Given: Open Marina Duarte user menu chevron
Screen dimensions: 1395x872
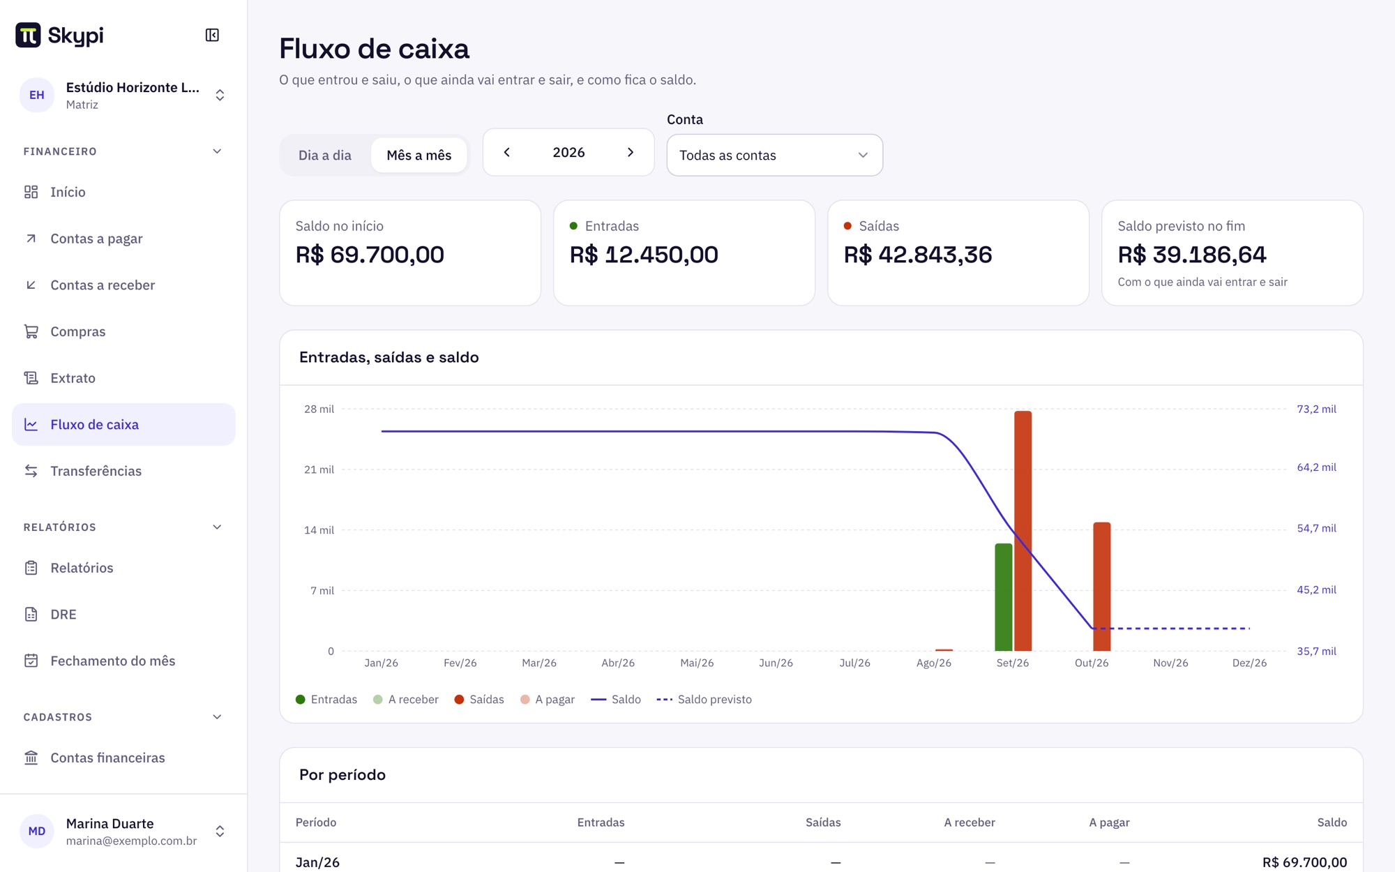Looking at the screenshot, I should (220, 831).
